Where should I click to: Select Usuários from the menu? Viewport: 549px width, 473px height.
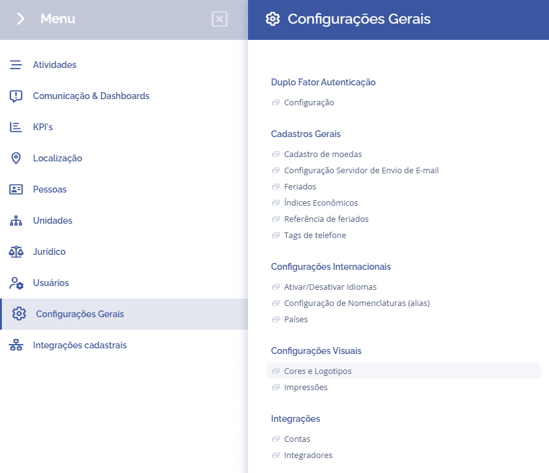point(50,283)
